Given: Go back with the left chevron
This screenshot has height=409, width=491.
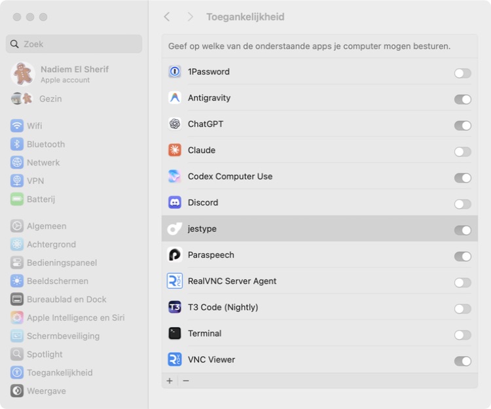Looking at the screenshot, I should tap(167, 16).
